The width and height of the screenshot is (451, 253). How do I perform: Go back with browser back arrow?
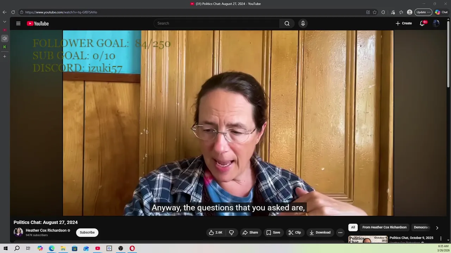pos(5,12)
